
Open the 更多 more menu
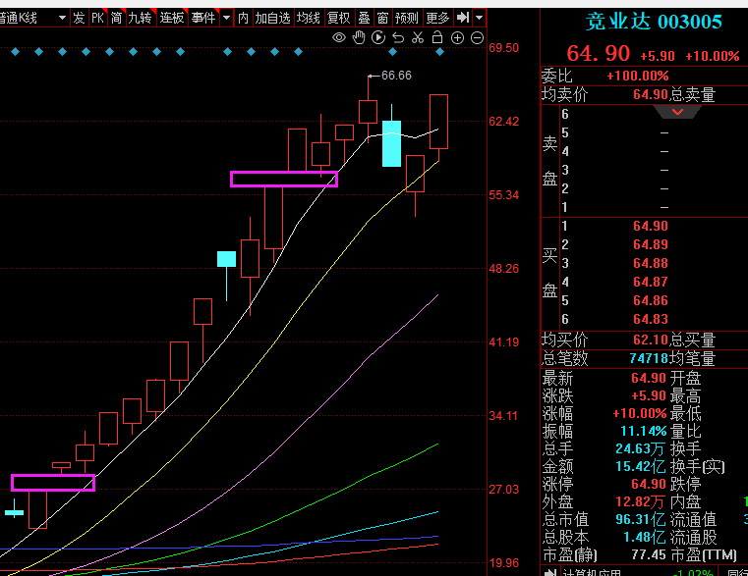point(437,18)
